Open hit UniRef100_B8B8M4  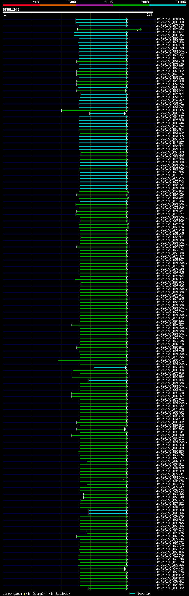click(170, 35)
